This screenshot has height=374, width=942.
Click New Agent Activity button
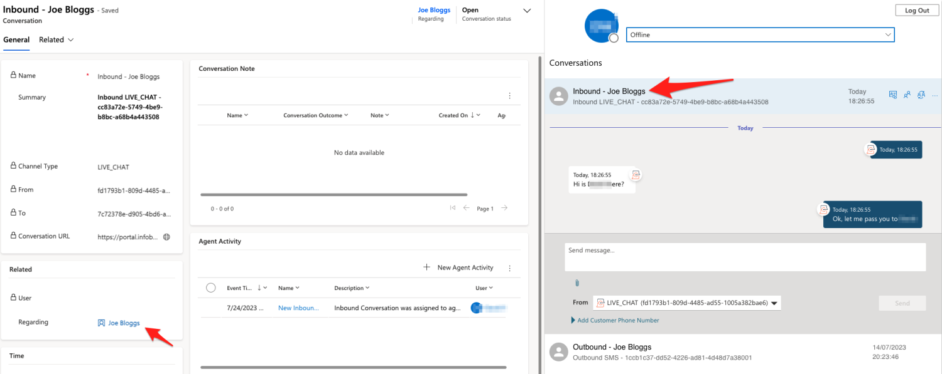pyautogui.click(x=458, y=268)
